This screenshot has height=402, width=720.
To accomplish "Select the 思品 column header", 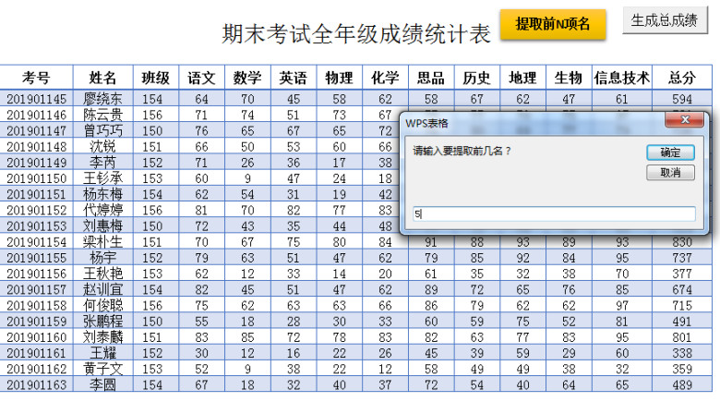I will click(x=431, y=78).
